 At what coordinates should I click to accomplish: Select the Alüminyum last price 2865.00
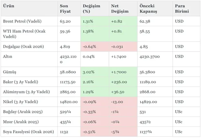pos(66,92)
